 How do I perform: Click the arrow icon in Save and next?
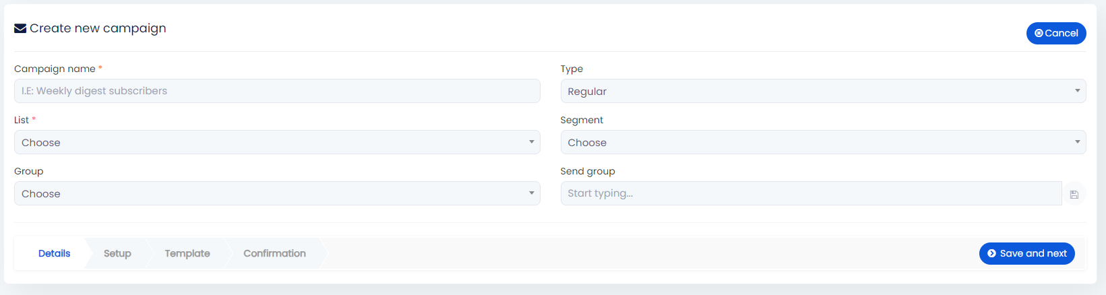(991, 253)
